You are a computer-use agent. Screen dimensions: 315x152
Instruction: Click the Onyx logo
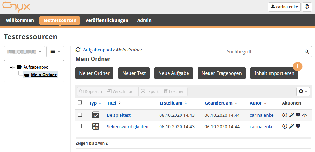pyautogui.click(x=16, y=7)
